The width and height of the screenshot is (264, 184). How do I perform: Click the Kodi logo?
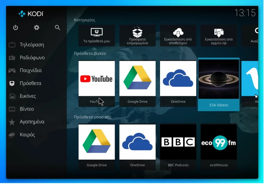tap(31, 14)
